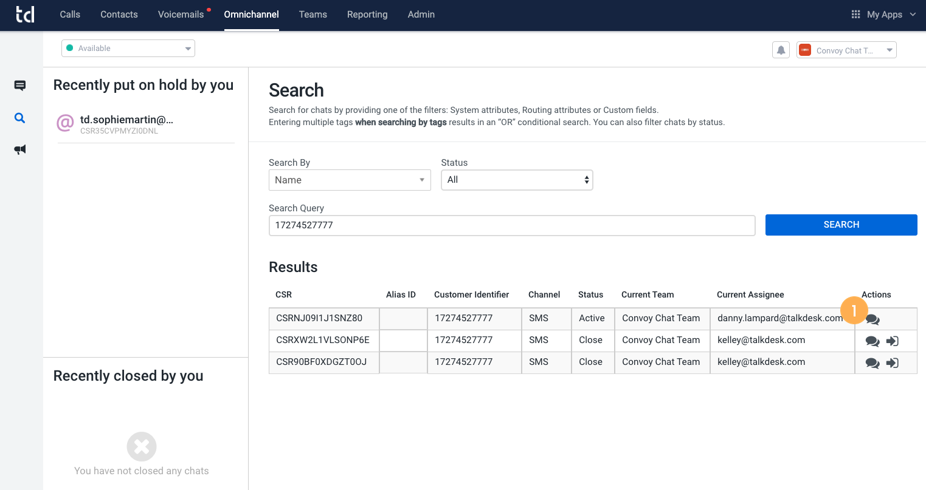Select cell CSR90BF0XDGZT0OJ
The height and width of the screenshot is (490, 926).
324,362
